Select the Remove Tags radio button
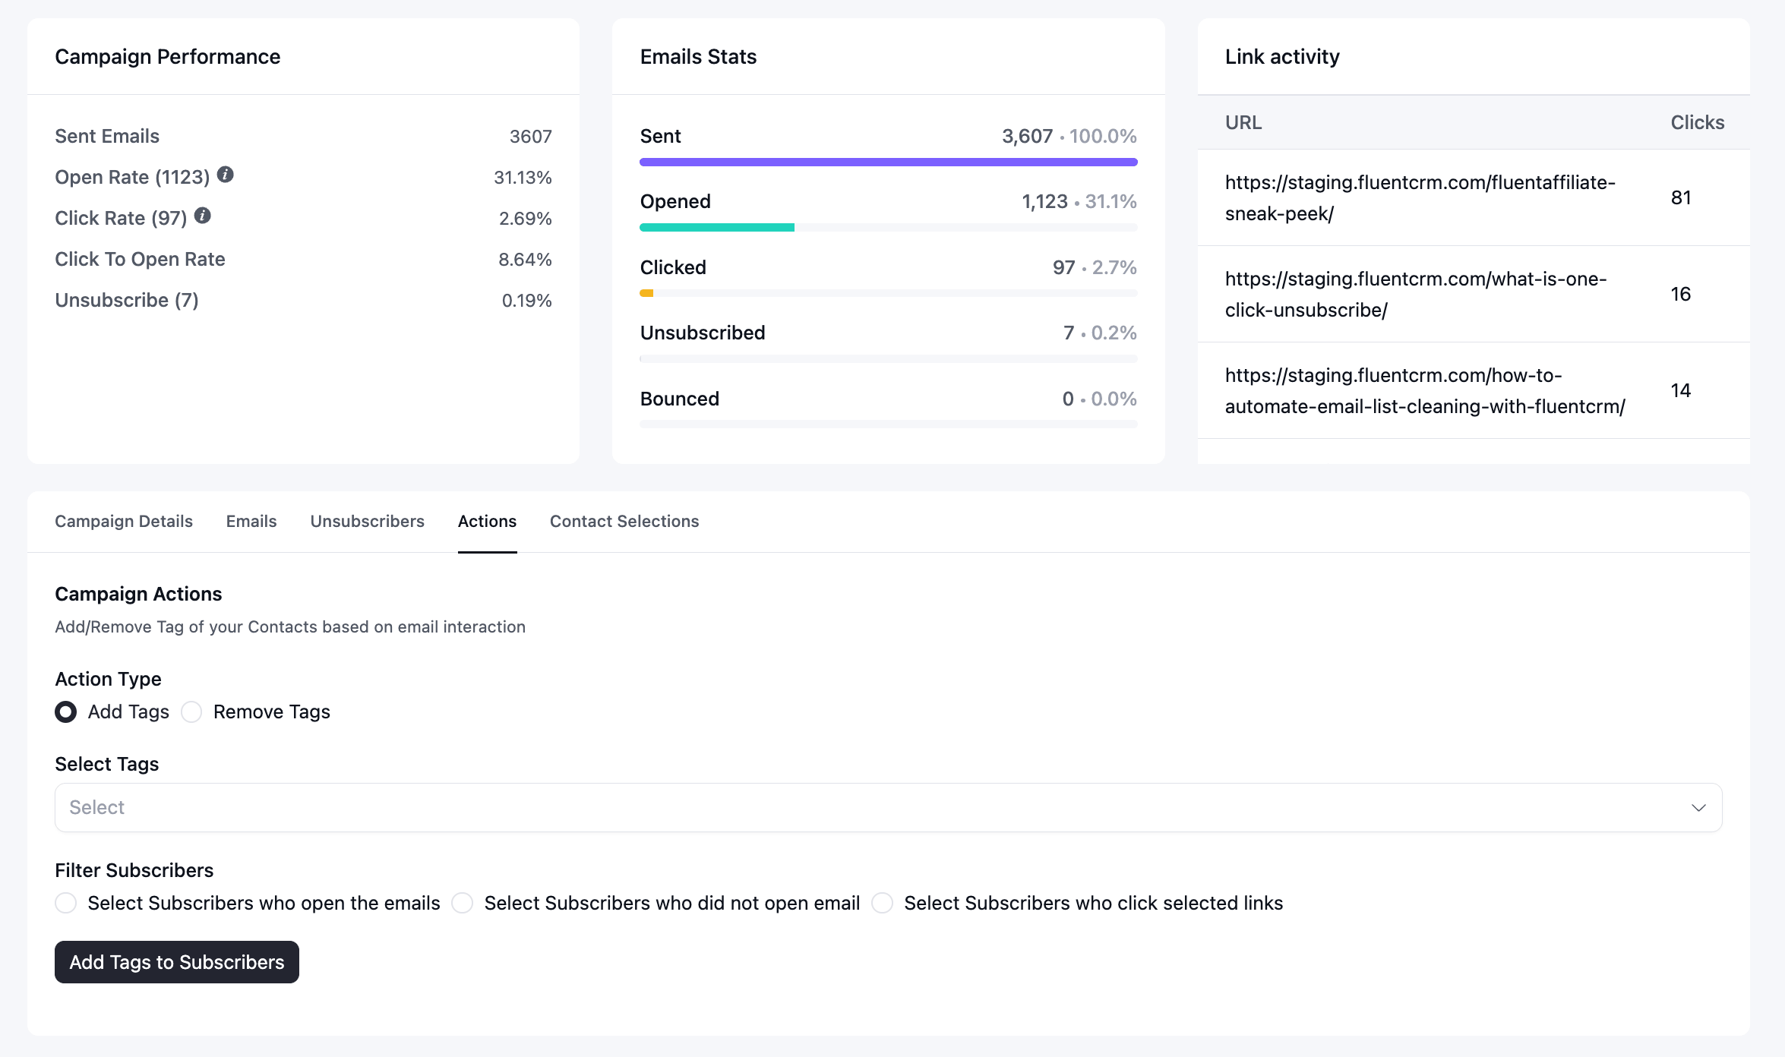 (x=191, y=712)
